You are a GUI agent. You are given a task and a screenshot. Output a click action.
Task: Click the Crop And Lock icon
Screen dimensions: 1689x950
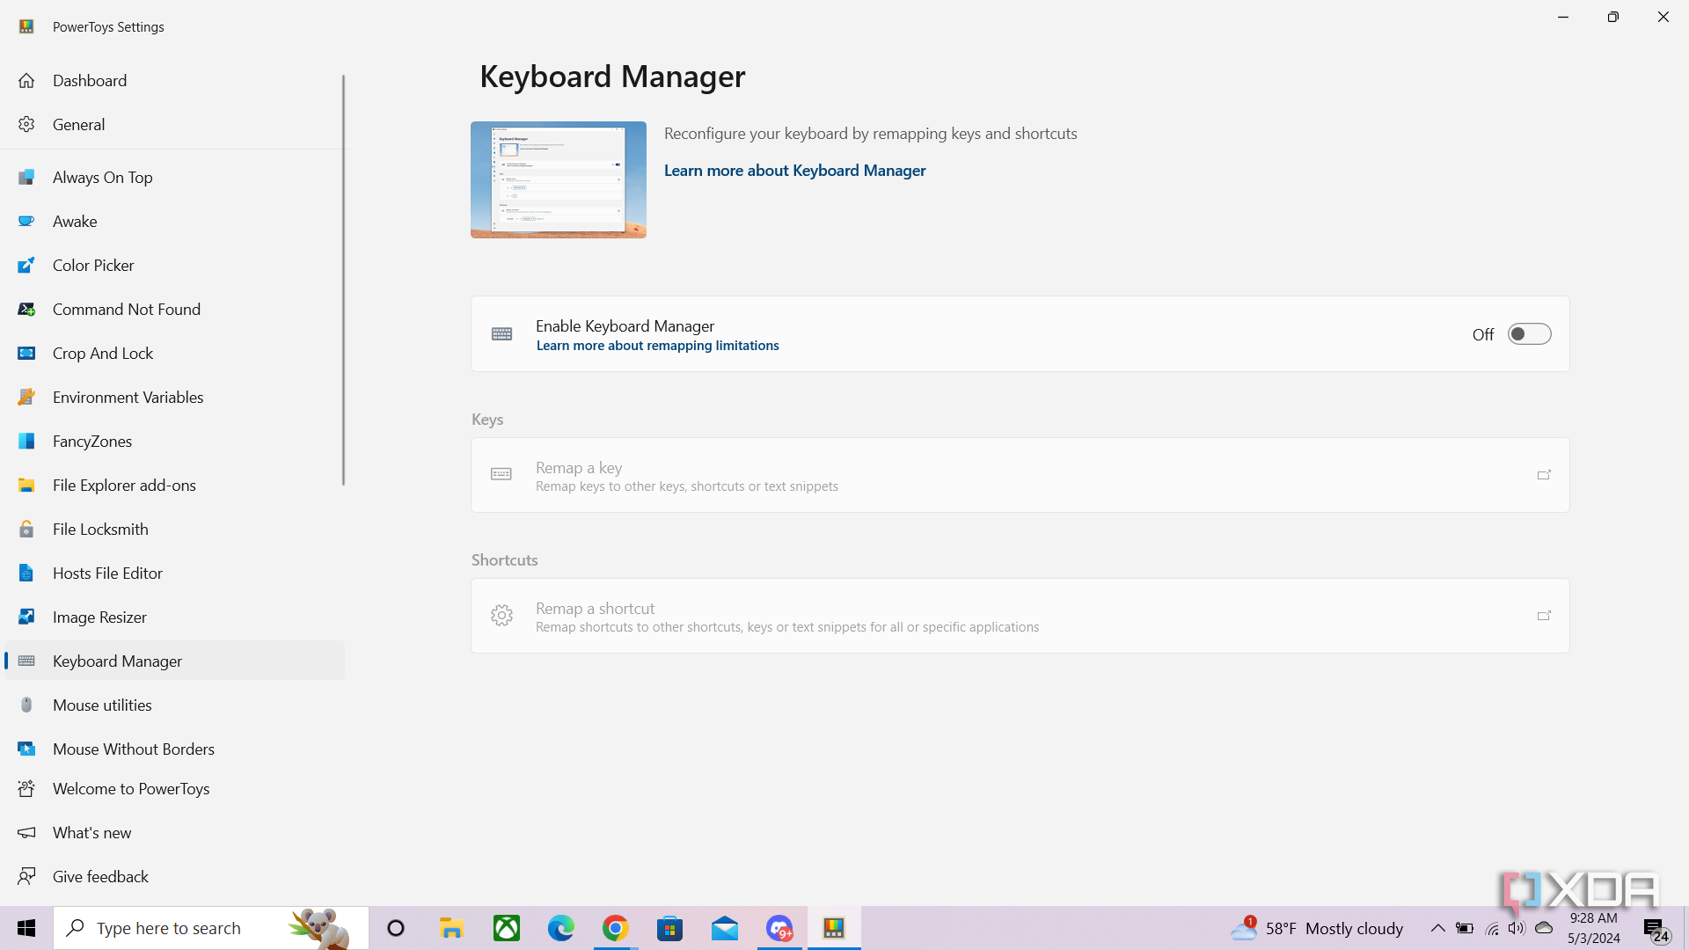coord(26,353)
